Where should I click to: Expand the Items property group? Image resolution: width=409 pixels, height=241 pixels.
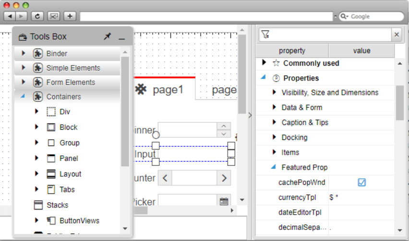click(x=274, y=152)
